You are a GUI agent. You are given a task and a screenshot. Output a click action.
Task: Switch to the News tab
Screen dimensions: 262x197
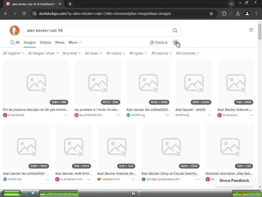(x=60, y=43)
